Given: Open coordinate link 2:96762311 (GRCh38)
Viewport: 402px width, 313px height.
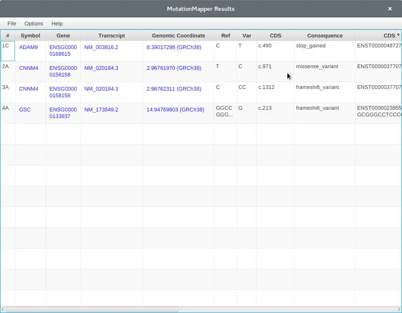Looking at the screenshot, I should point(174,89).
